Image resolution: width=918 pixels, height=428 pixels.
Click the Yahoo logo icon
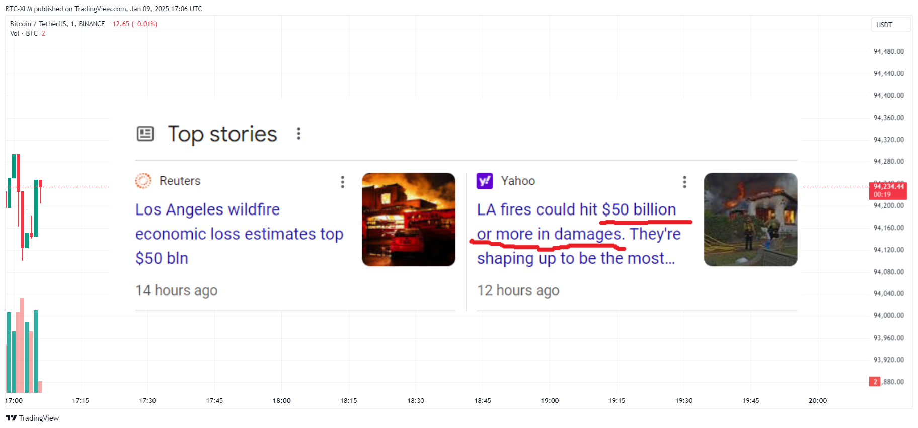point(485,181)
